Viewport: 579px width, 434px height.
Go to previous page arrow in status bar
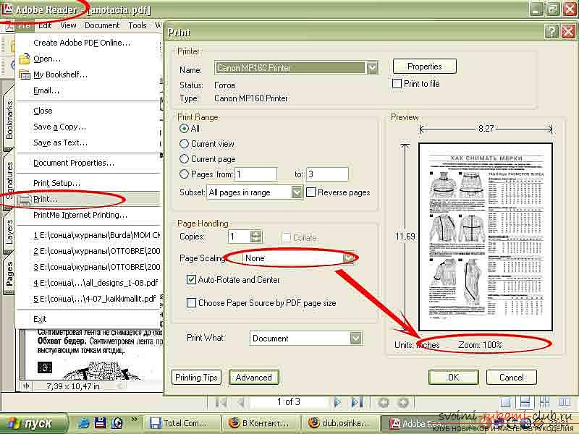tap(242, 402)
